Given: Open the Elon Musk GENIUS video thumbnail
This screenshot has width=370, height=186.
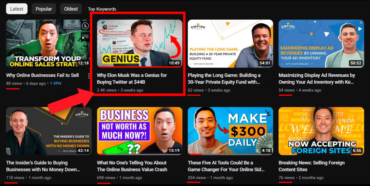Looking at the screenshot, I should click(x=140, y=44).
